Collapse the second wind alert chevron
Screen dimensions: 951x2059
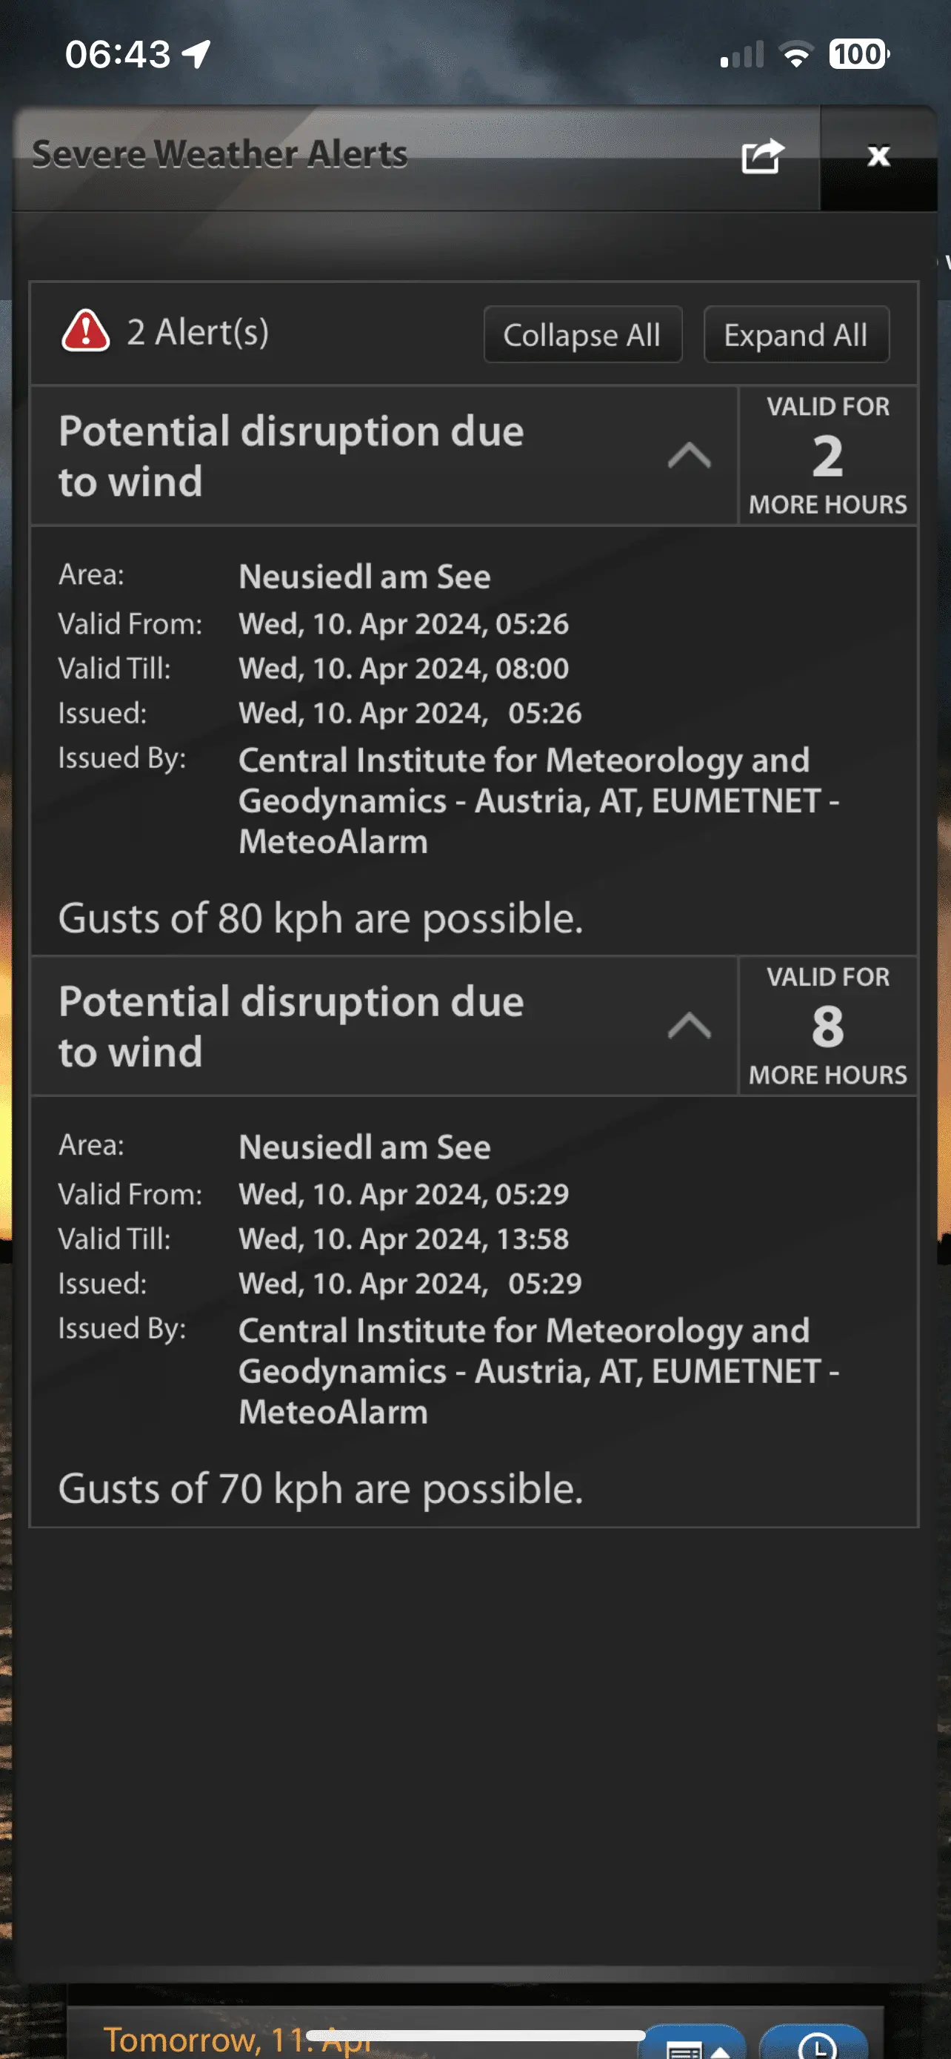click(689, 1027)
